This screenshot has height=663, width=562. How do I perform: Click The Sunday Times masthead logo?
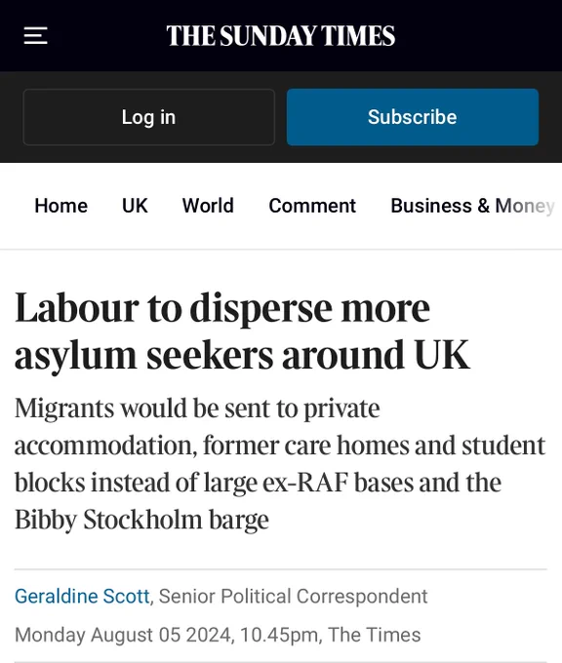point(281,35)
